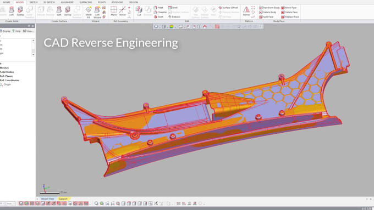Use the Shell tool
374x210 pixels.
(173, 8)
